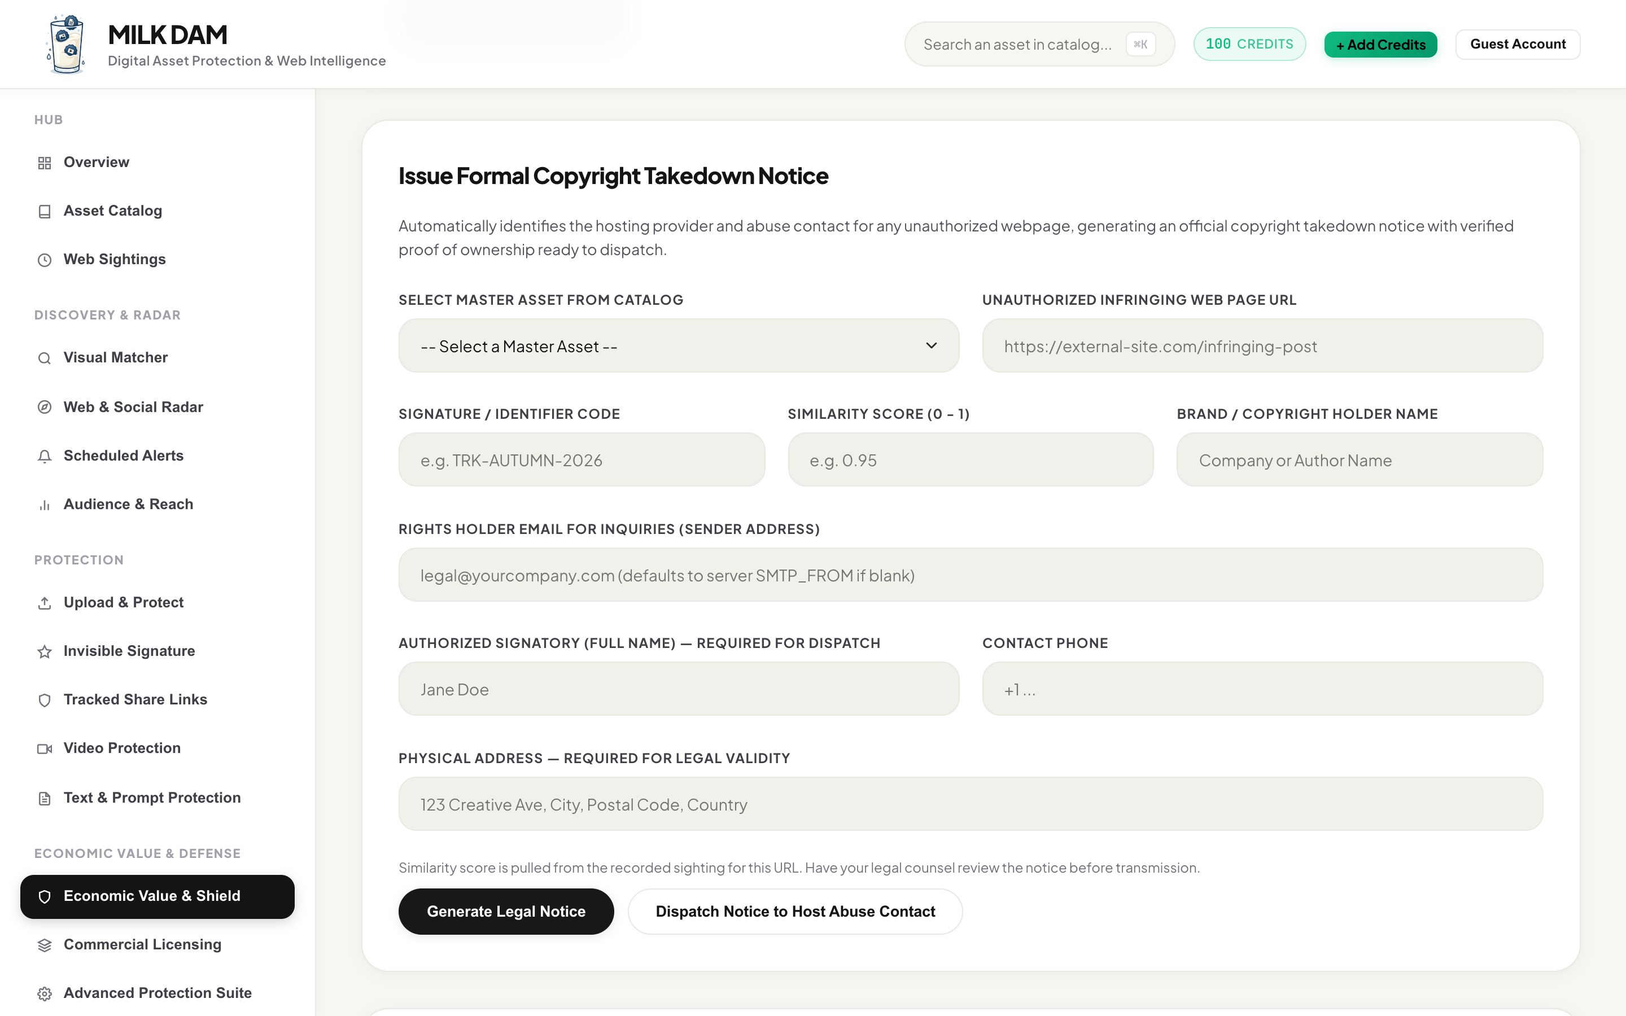Click the Add Credits button
Screen dimensions: 1626x1016
1380,45
